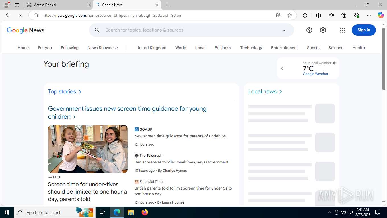The width and height of the screenshot is (387, 218).
Task: Show hidden system tray icons
Action: pyautogui.click(x=330, y=212)
